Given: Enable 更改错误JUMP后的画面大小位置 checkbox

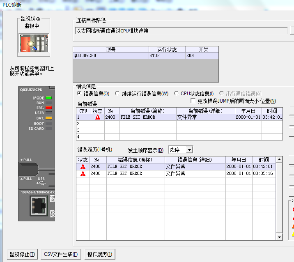Looking at the screenshot, I should tap(194, 101).
